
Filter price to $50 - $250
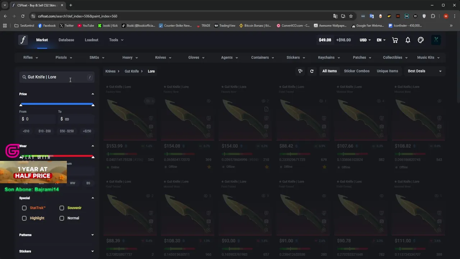[67, 131]
